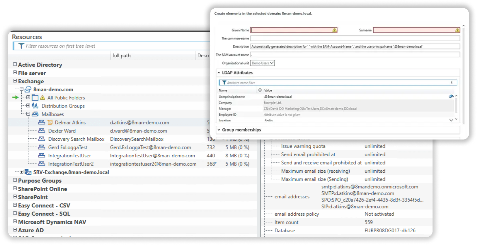Click the 8man-demo.com Exchange mailbox icon
The width and height of the screenshot is (477, 245).
(28, 89)
